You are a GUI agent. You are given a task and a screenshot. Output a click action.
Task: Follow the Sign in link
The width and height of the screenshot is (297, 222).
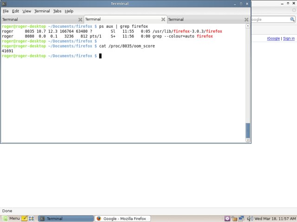289,38
